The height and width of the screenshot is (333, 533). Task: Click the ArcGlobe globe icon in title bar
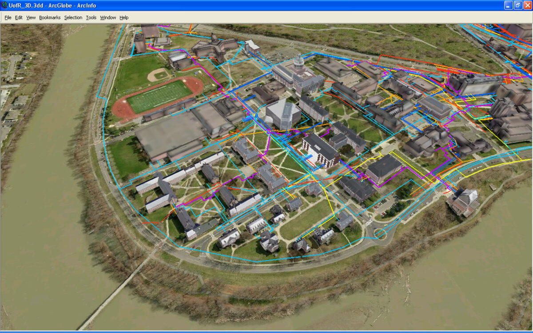click(x=5, y=6)
